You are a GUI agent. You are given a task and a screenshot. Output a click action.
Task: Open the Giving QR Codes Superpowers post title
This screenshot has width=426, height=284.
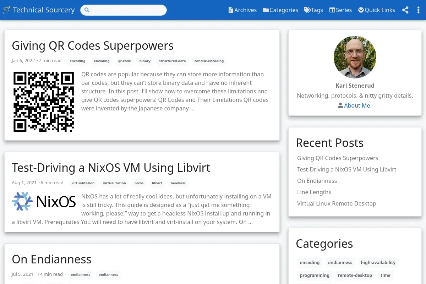[x=93, y=45]
